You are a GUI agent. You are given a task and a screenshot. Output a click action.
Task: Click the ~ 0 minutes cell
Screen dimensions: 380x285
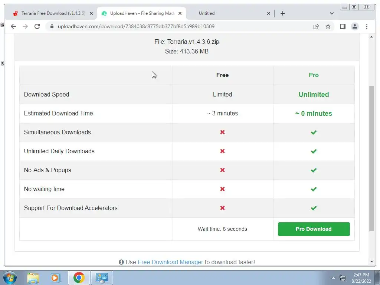[314, 114]
